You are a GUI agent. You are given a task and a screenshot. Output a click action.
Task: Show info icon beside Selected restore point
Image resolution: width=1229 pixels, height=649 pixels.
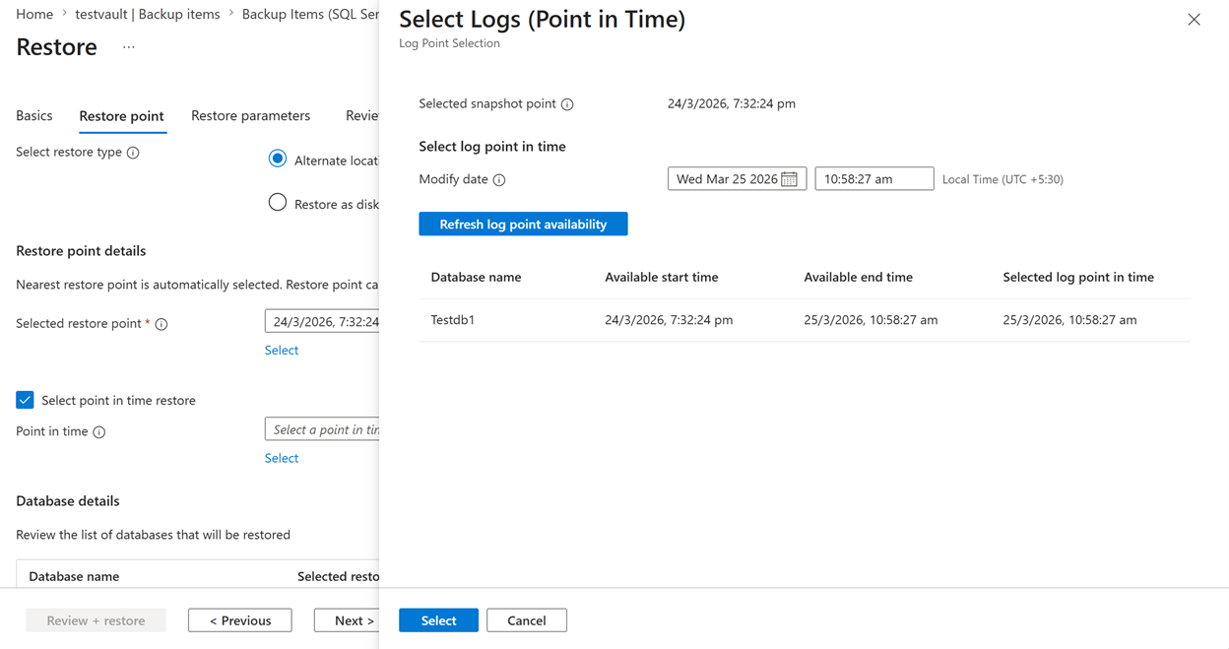tap(162, 324)
